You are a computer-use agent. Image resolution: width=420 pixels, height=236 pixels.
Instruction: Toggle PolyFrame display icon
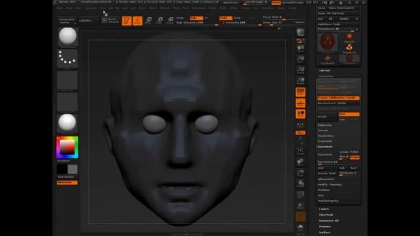pos(301,195)
